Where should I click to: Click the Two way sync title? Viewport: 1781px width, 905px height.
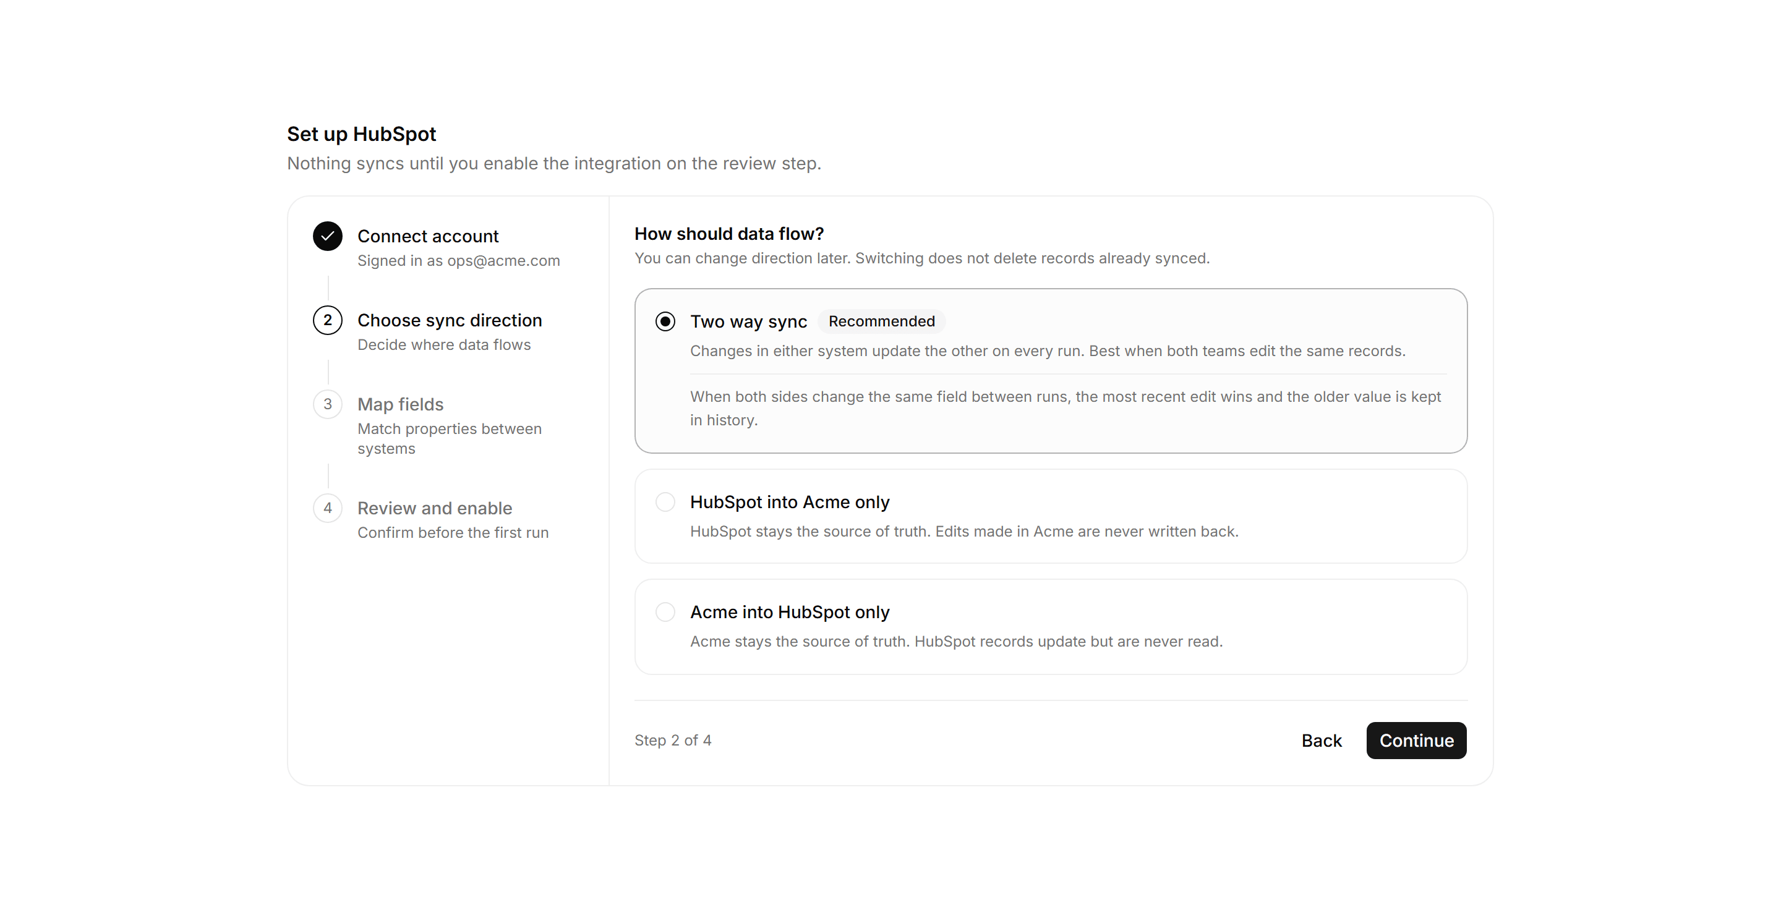point(748,321)
